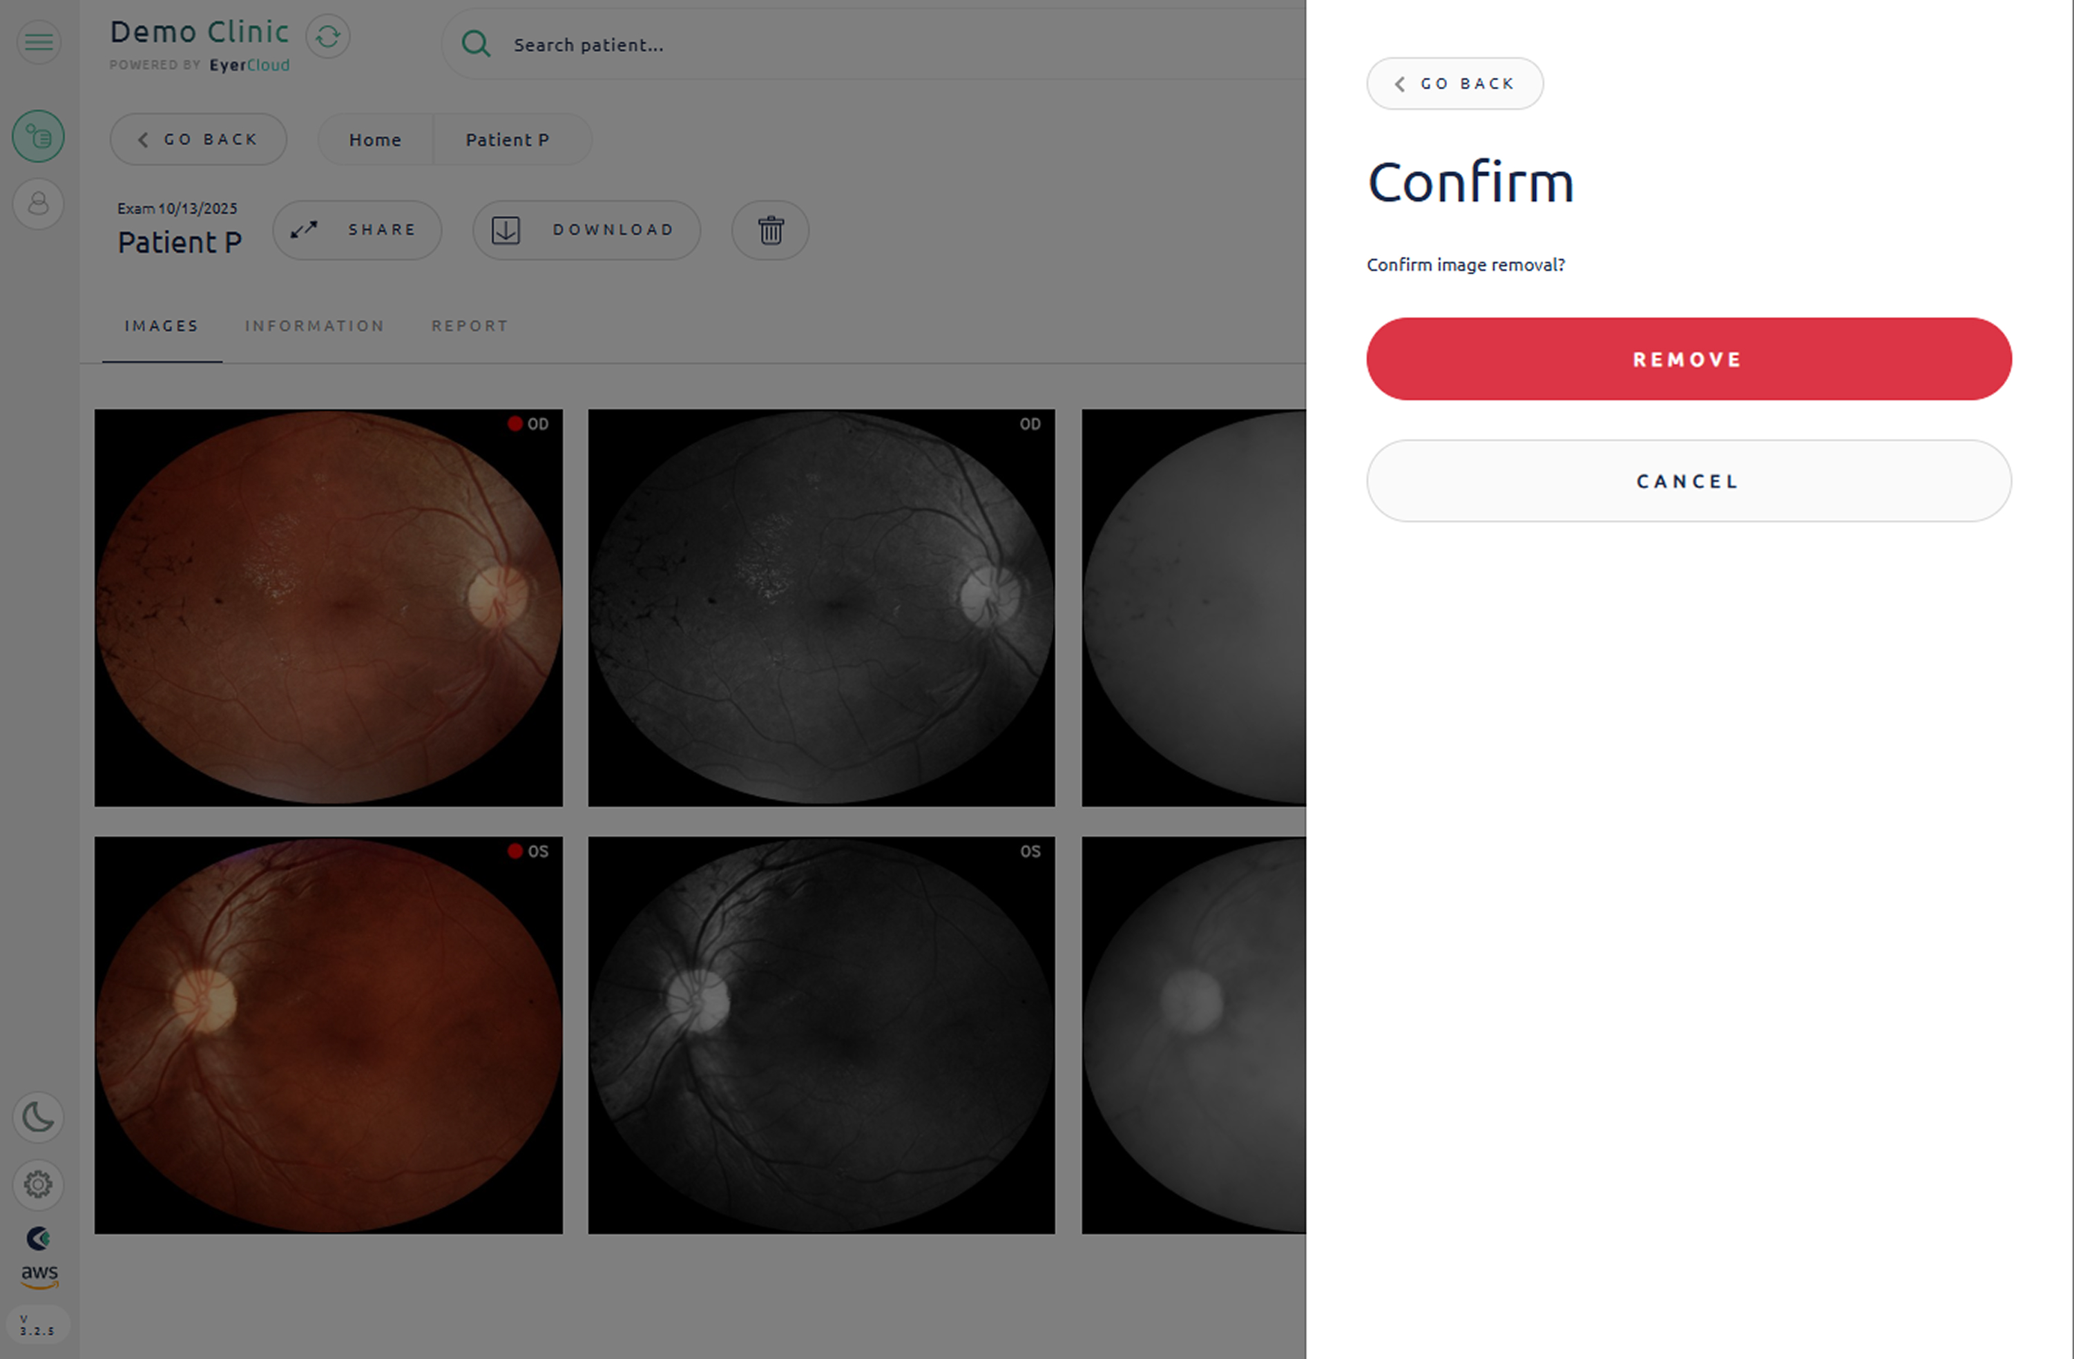Toggle dark mode moon icon

[39, 1117]
